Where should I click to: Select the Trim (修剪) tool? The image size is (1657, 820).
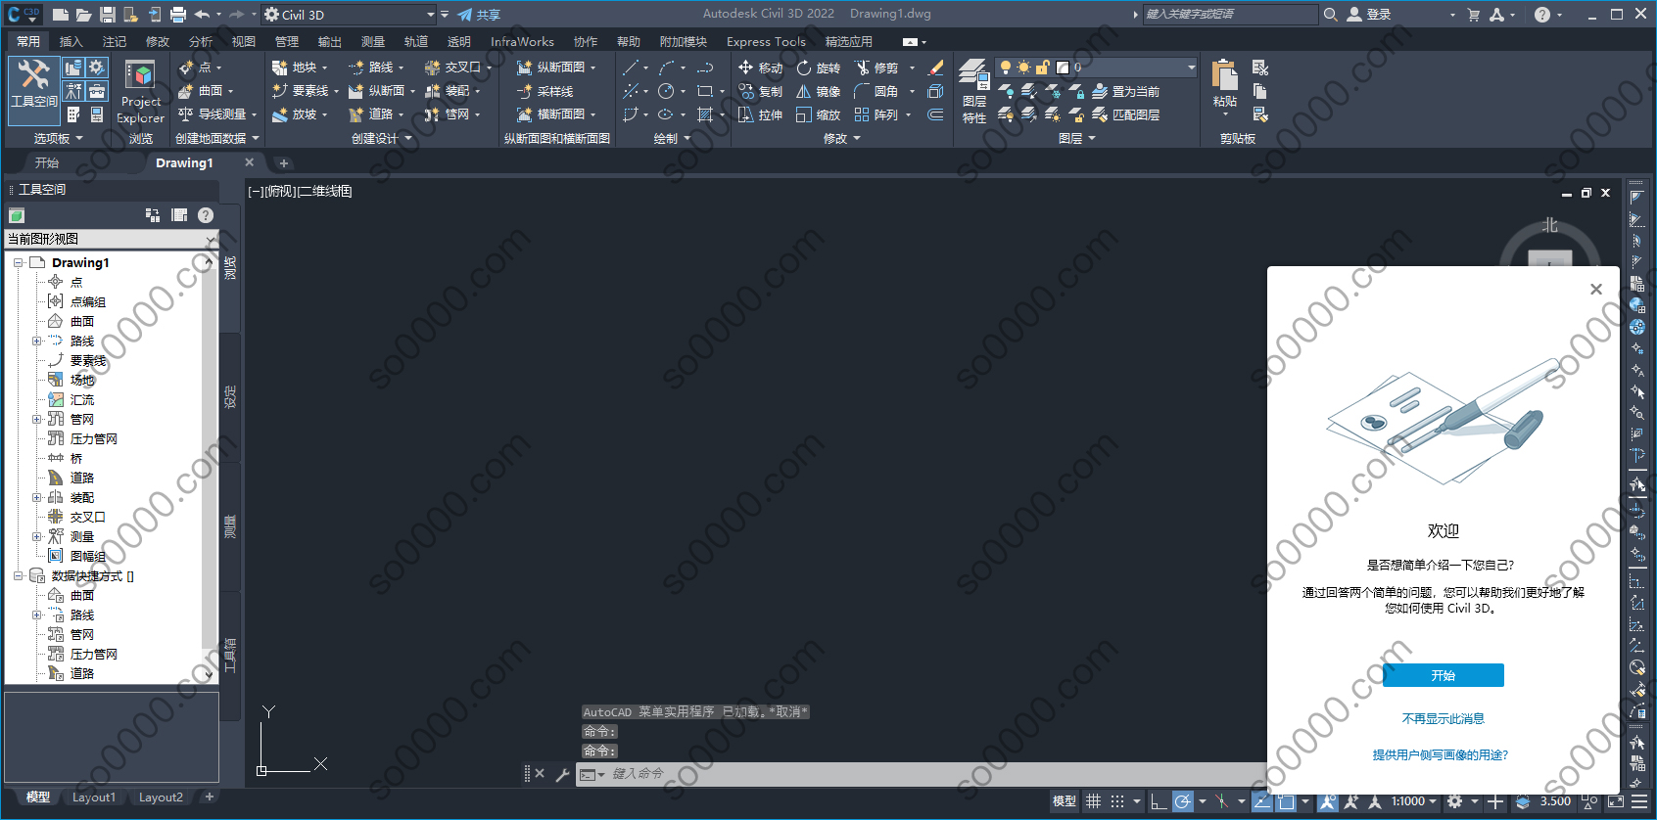(876, 68)
